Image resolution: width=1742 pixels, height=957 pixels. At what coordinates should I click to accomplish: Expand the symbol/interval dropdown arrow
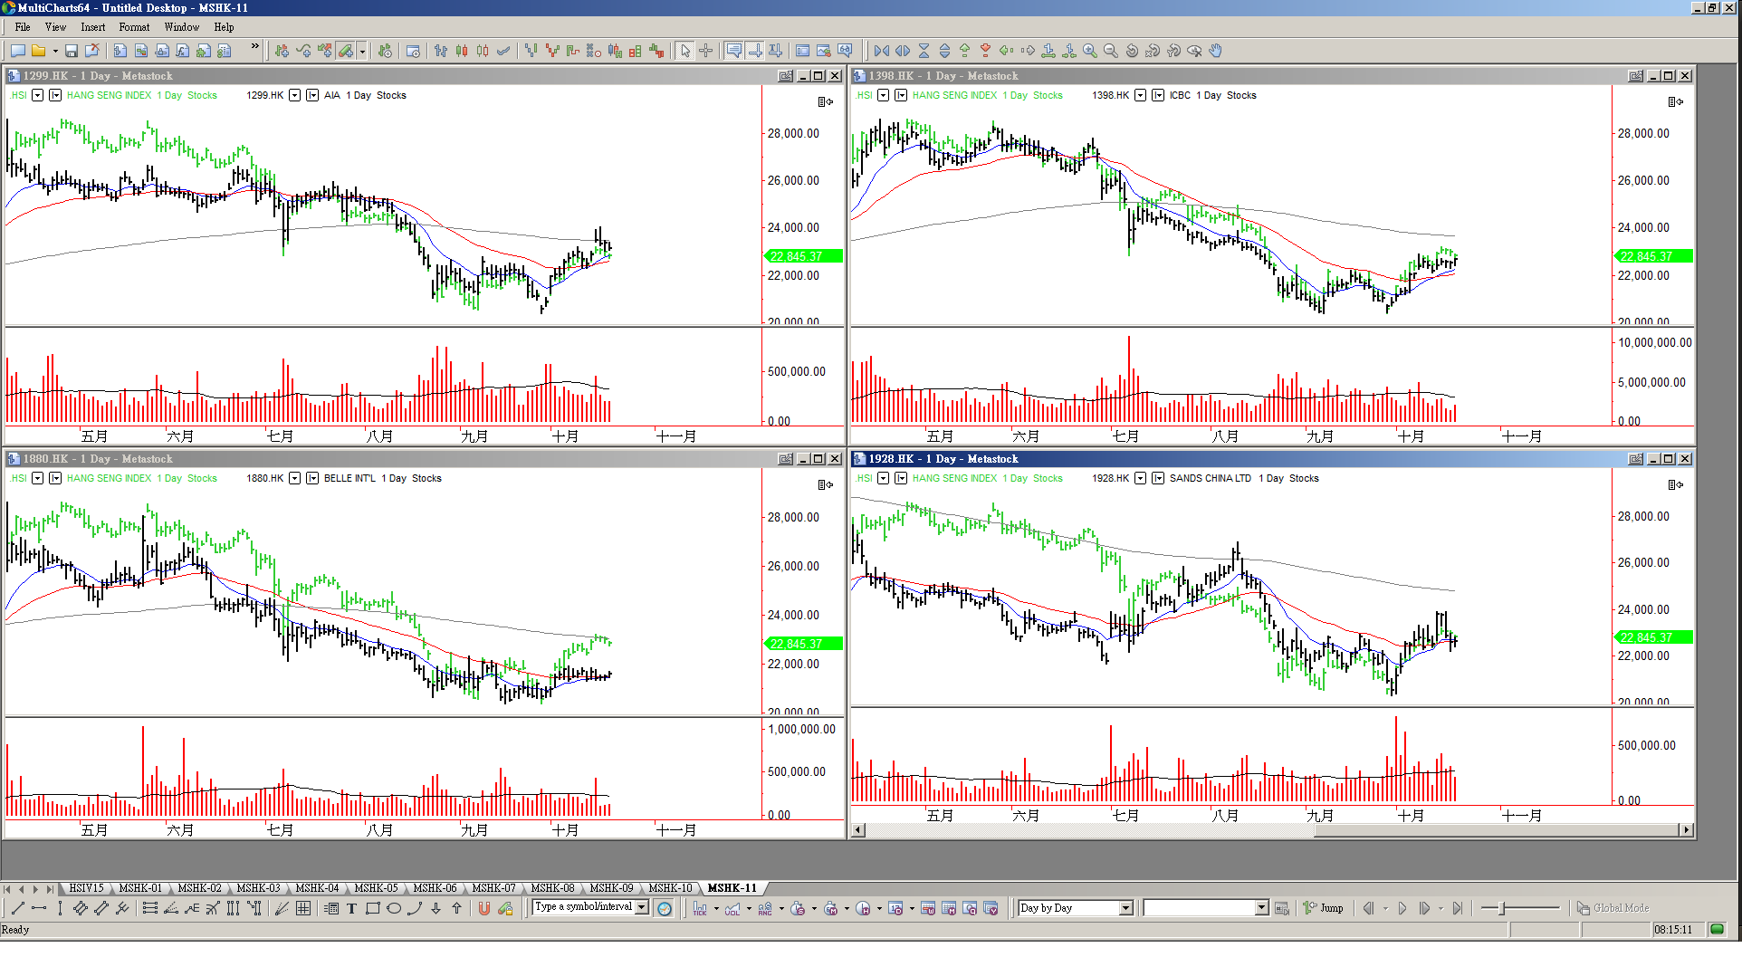642,907
